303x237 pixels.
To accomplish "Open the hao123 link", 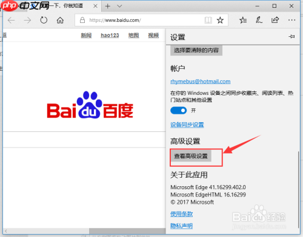I will 110,35.
